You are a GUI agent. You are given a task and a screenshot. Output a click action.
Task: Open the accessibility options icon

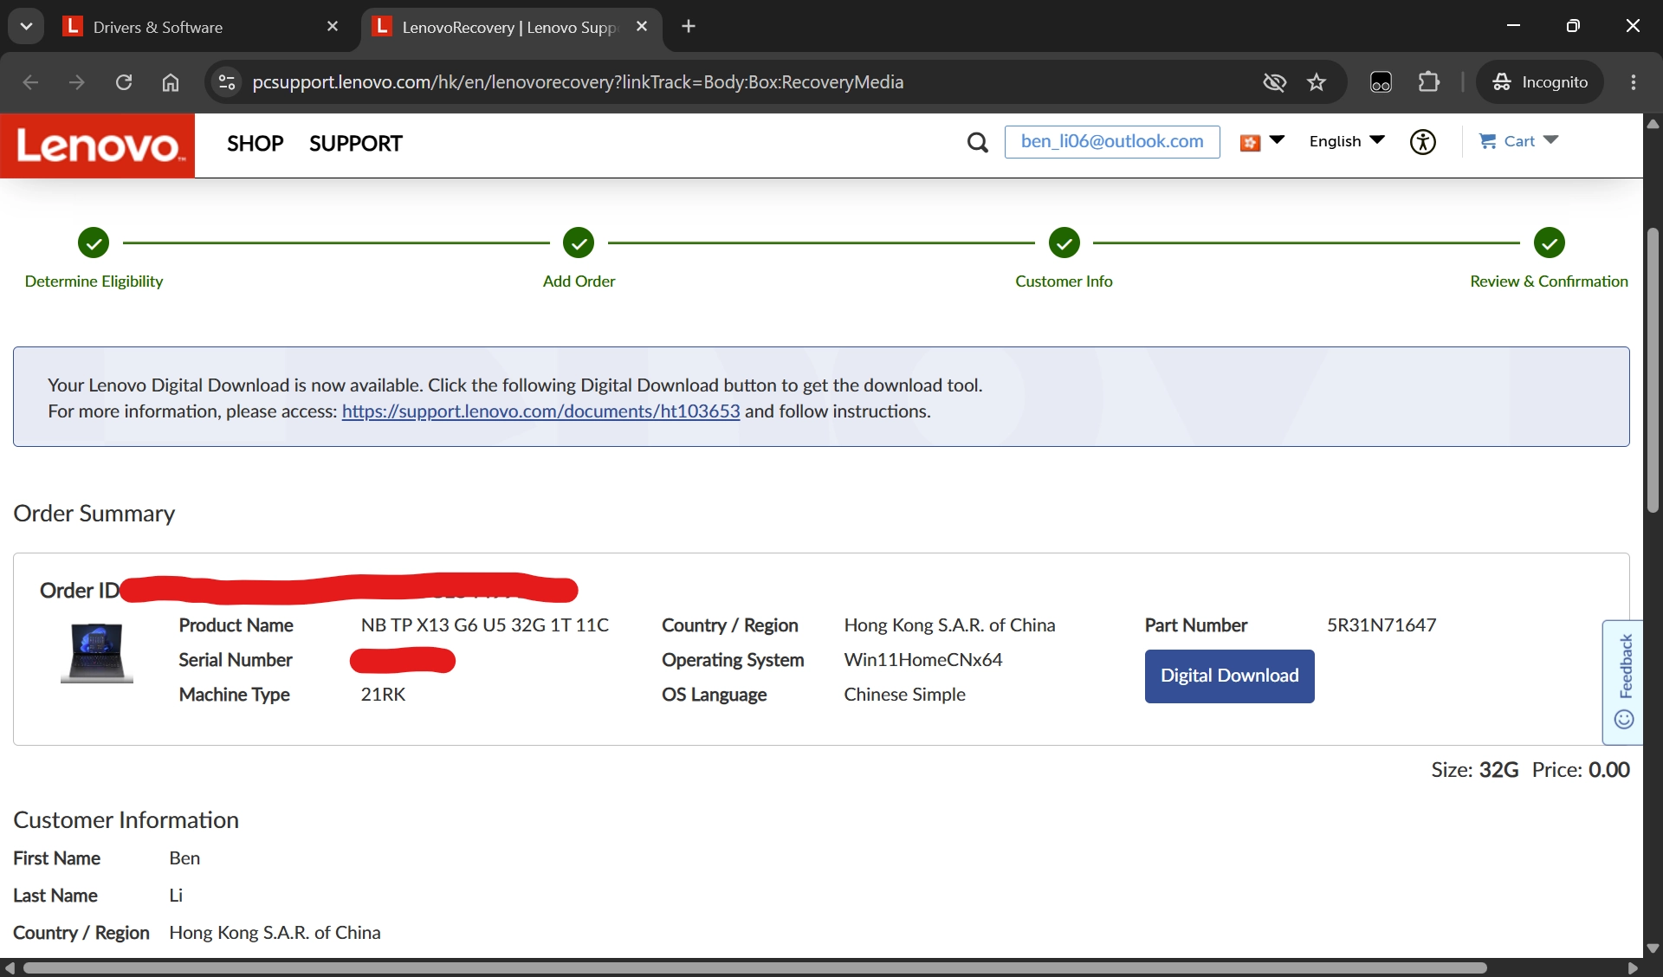point(1423,141)
